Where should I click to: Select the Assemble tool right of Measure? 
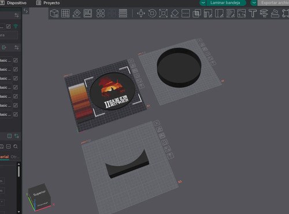pos(275,13)
